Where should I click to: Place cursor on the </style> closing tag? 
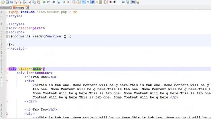click(16, 24)
